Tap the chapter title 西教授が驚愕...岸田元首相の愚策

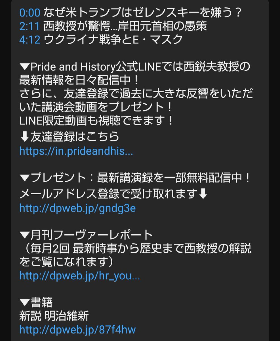125,26
